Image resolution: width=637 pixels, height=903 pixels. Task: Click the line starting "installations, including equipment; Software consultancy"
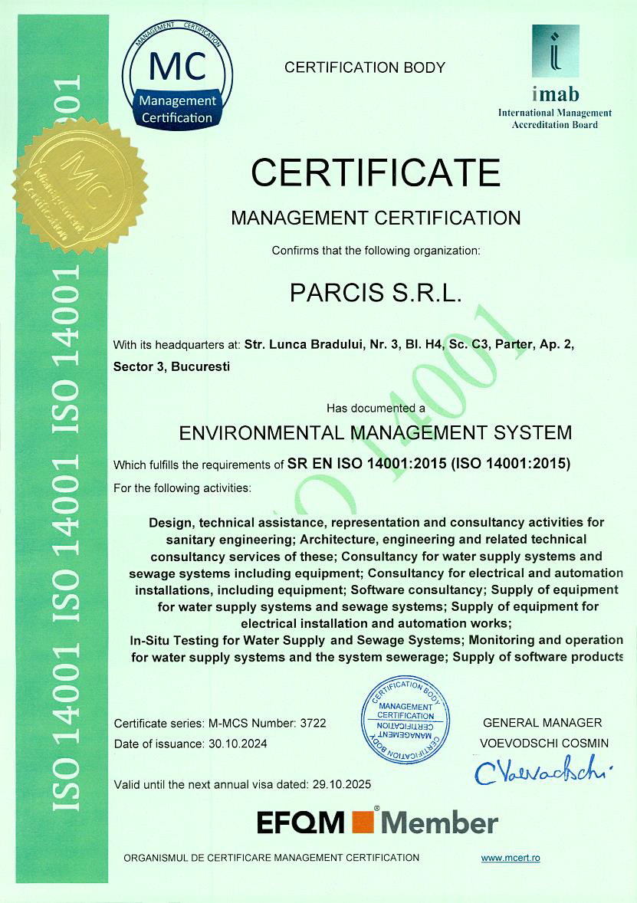[x=376, y=590]
